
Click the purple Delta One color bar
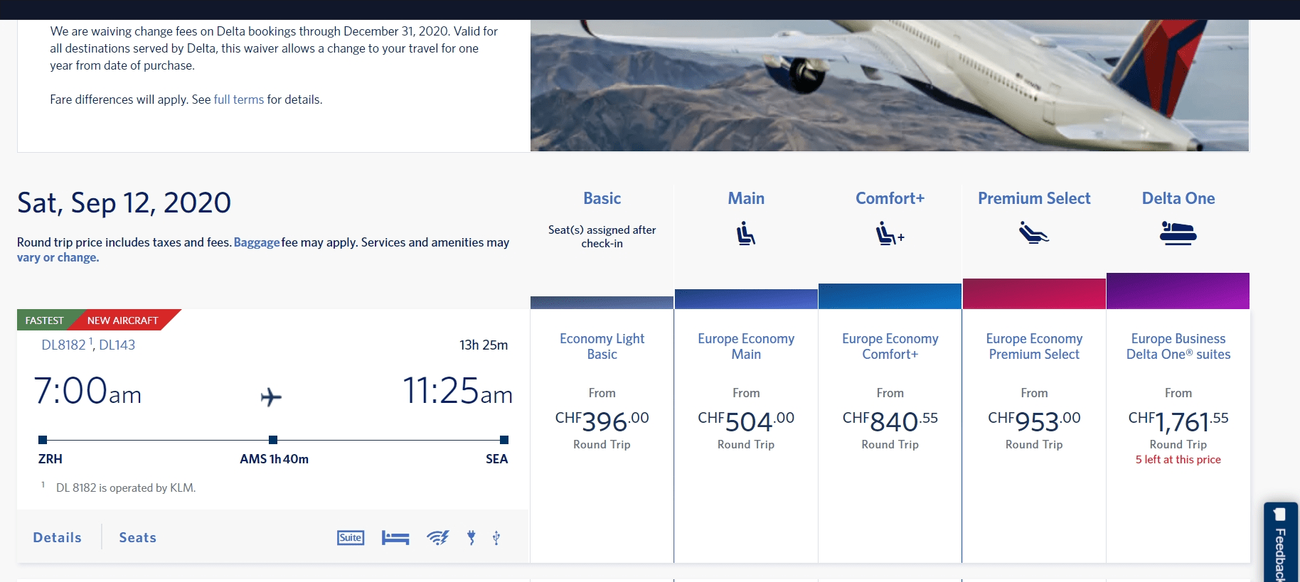tap(1178, 291)
